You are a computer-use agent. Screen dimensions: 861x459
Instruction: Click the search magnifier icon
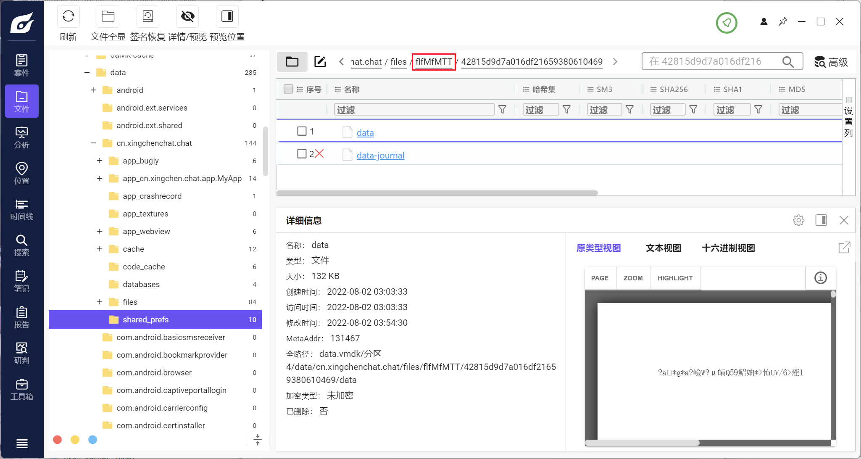(x=788, y=62)
